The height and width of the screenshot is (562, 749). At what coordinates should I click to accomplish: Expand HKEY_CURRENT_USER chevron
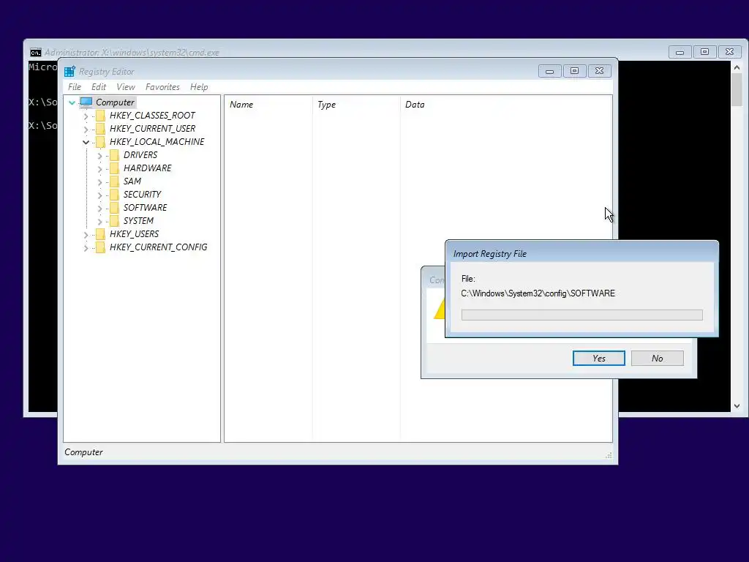click(86, 129)
